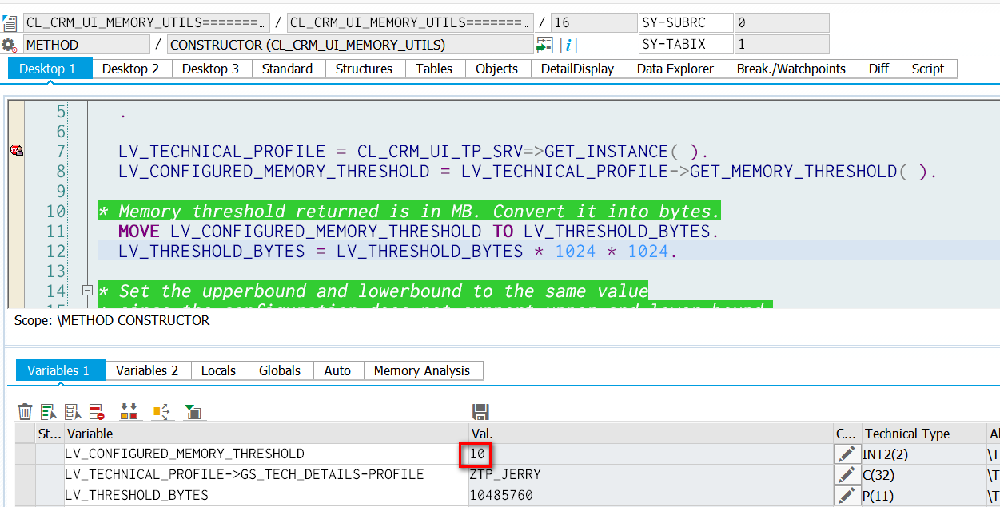Click the St... column header
1000x507 pixels.
[x=50, y=434]
